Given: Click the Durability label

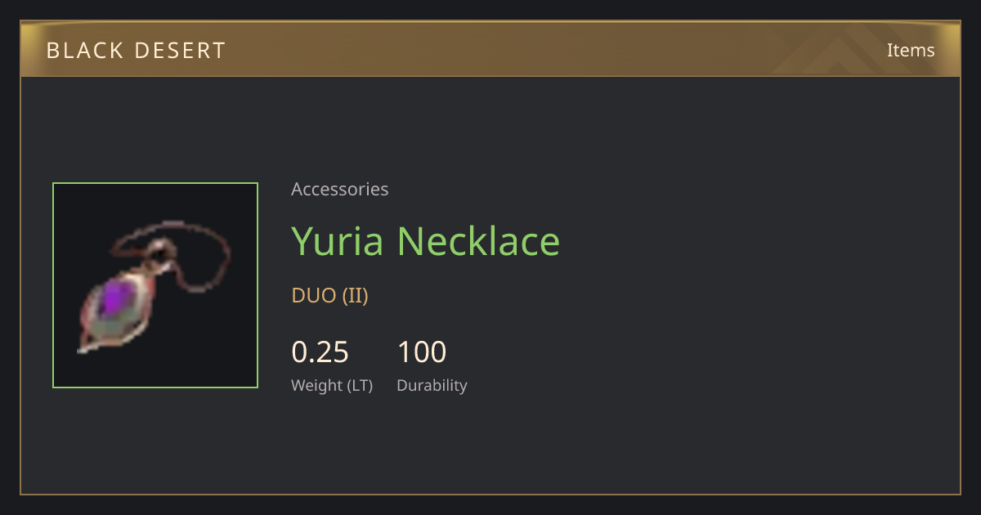Looking at the screenshot, I should point(432,385).
